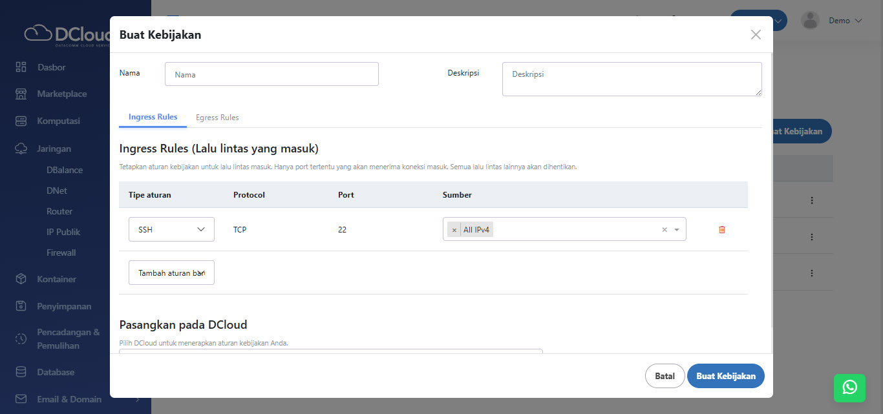Open the Tambah aturan baru dropdown

[x=171, y=273]
